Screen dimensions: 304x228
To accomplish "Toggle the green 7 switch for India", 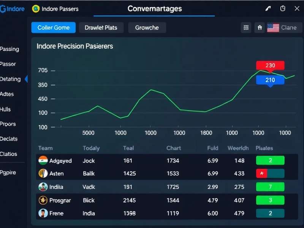I will click(270, 187).
